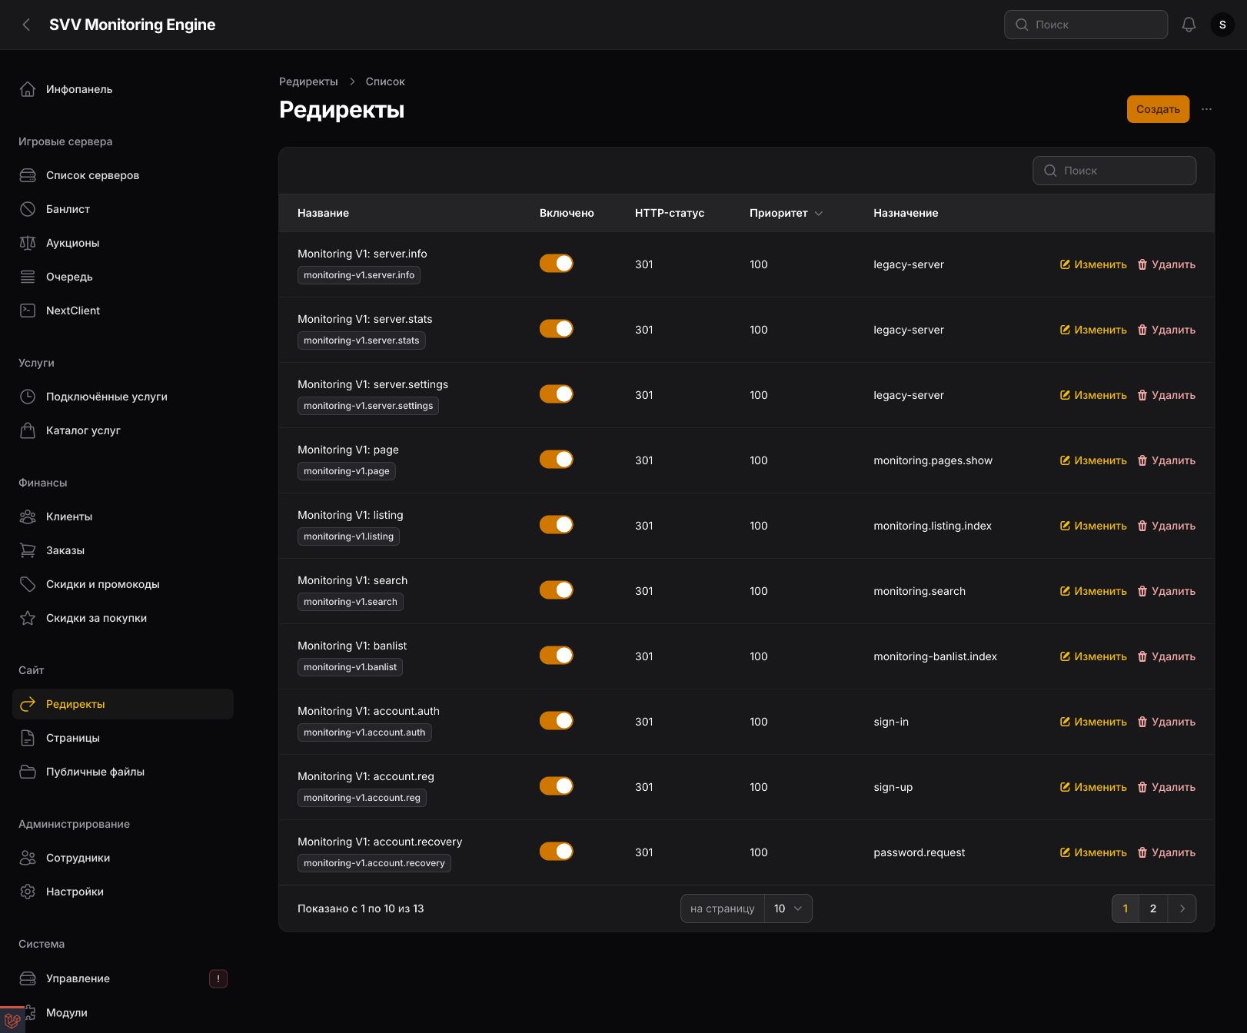Click the back arrow in the header
The image size is (1247, 1033).
point(26,25)
